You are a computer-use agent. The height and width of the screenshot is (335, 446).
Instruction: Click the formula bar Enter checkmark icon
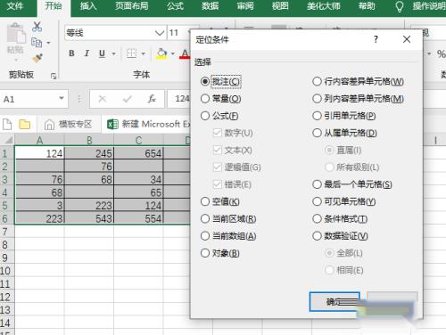click(128, 99)
